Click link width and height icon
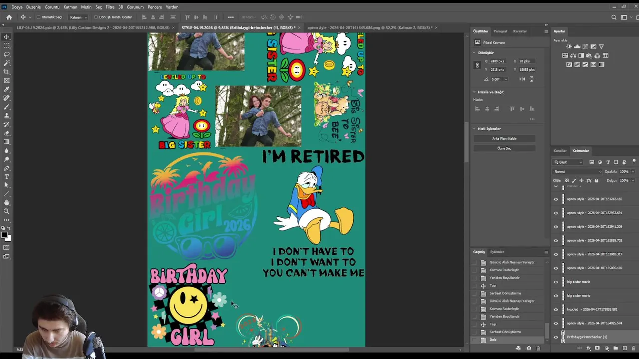 [477, 65]
